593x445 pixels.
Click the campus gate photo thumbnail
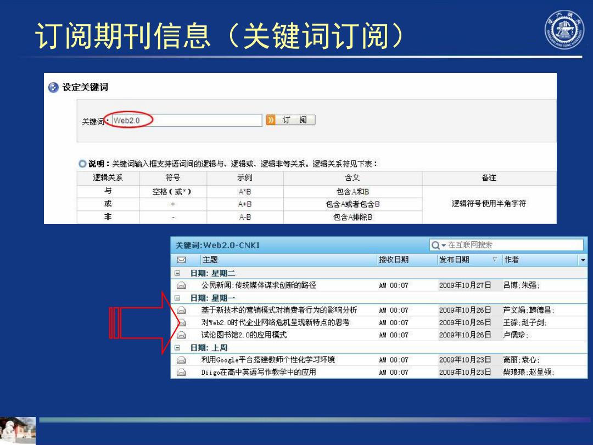pos(18,431)
